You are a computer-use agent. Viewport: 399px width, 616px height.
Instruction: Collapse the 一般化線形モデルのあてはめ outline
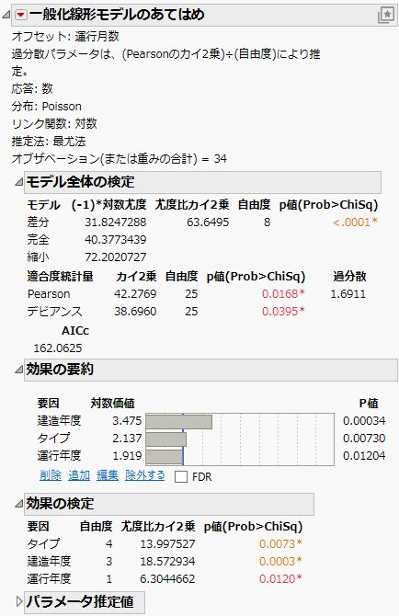pos(6,15)
